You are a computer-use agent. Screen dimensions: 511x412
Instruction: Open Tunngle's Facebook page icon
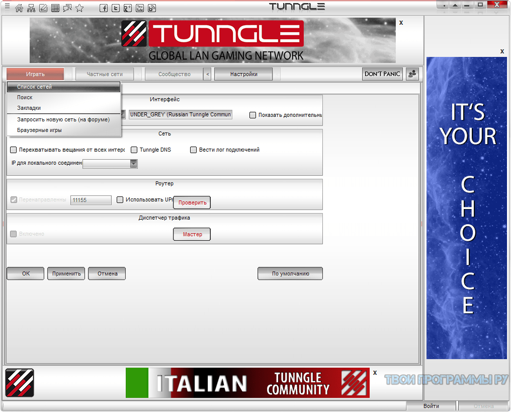pyautogui.click(x=104, y=8)
